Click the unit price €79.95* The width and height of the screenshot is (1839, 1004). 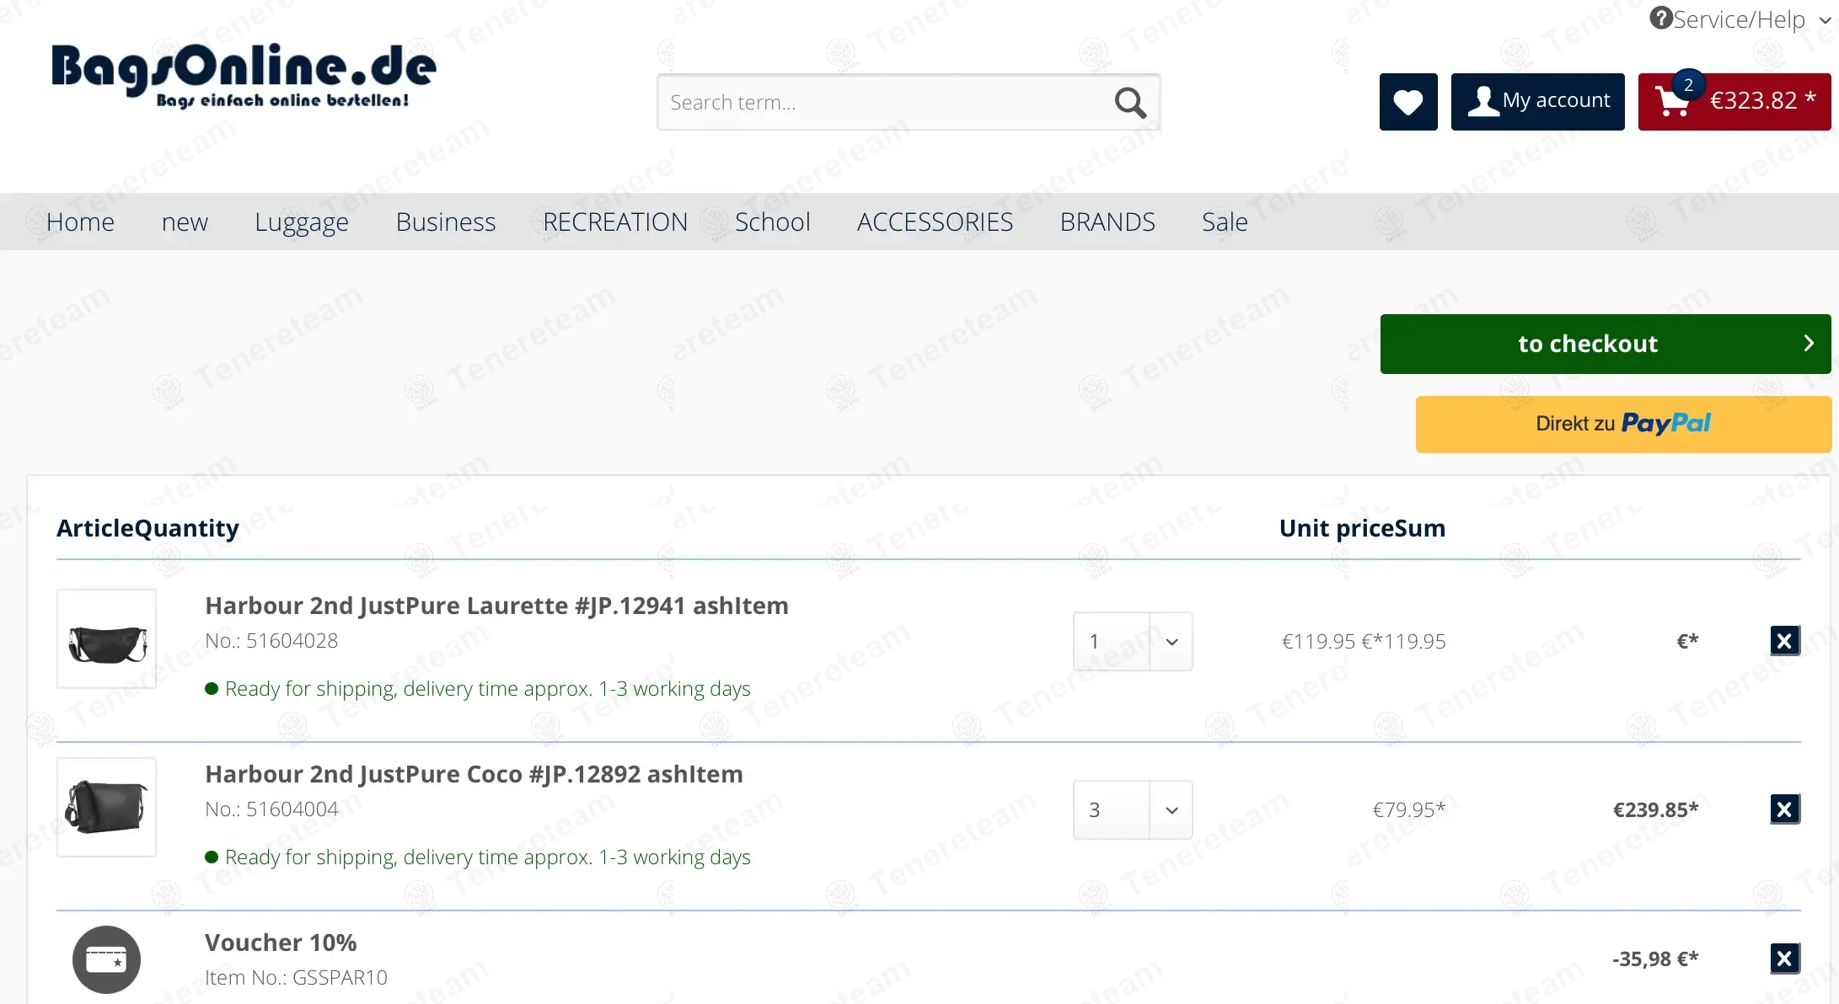click(x=1409, y=809)
